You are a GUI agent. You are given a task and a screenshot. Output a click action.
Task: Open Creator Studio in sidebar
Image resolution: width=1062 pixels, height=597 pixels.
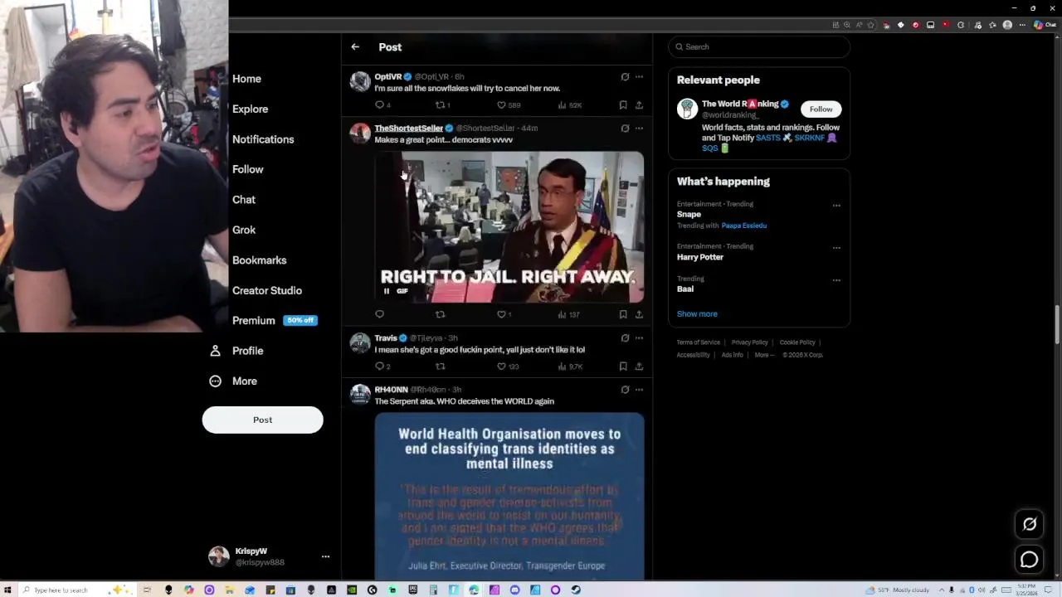tap(267, 290)
